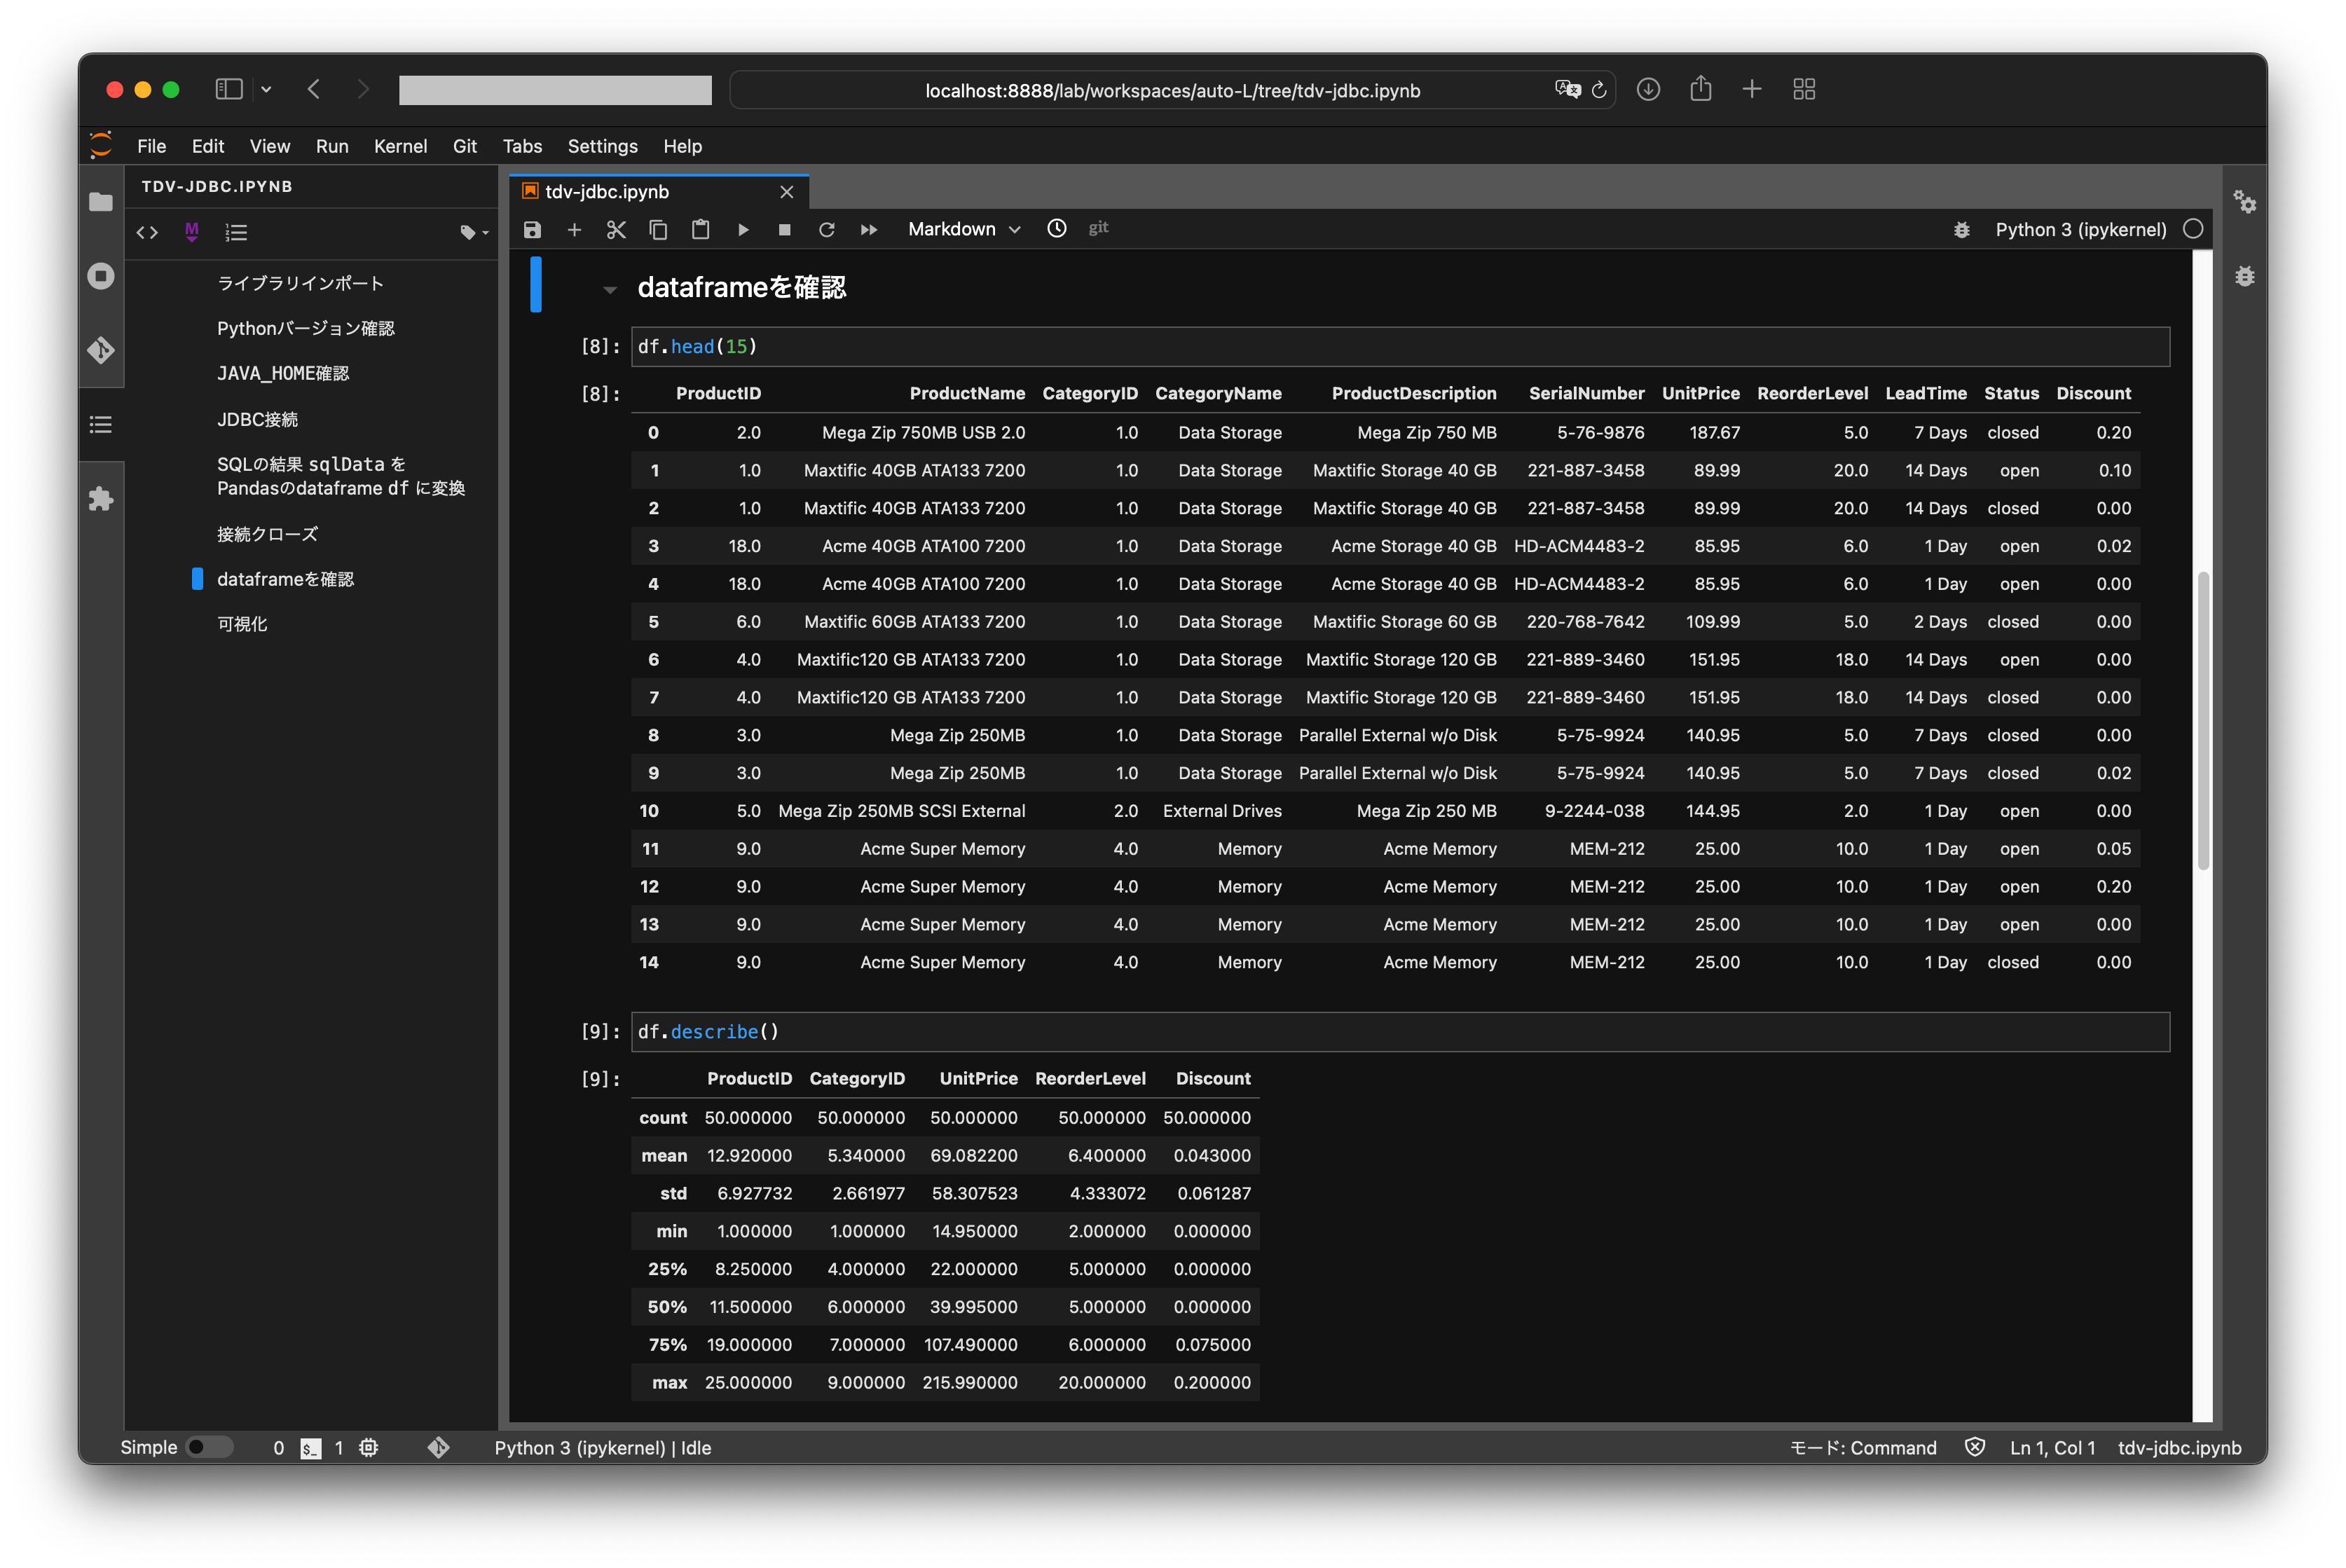Show Safari tab overview grid
The image size is (2346, 1568).
click(x=1804, y=89)
